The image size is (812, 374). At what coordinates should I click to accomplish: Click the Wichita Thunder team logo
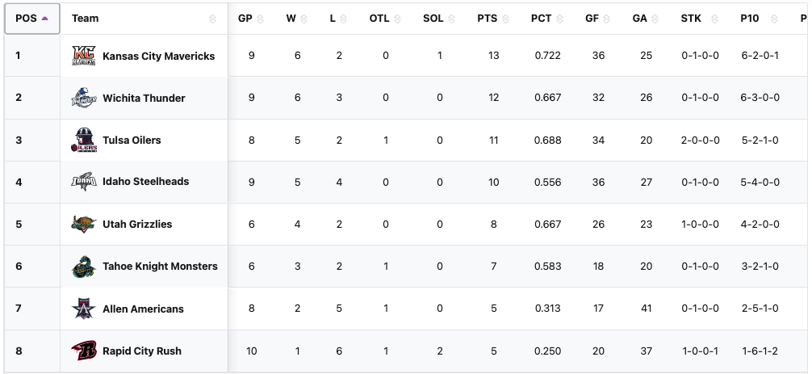tap(84, 98)
